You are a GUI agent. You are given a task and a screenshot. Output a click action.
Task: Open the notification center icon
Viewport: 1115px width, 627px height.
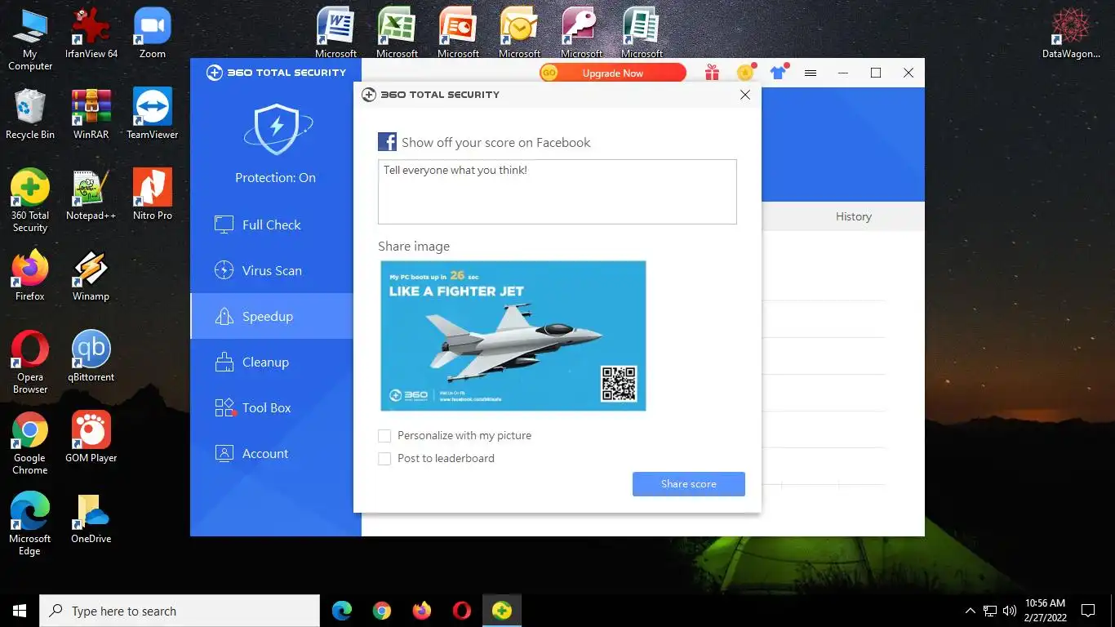tap(1087, 611)
